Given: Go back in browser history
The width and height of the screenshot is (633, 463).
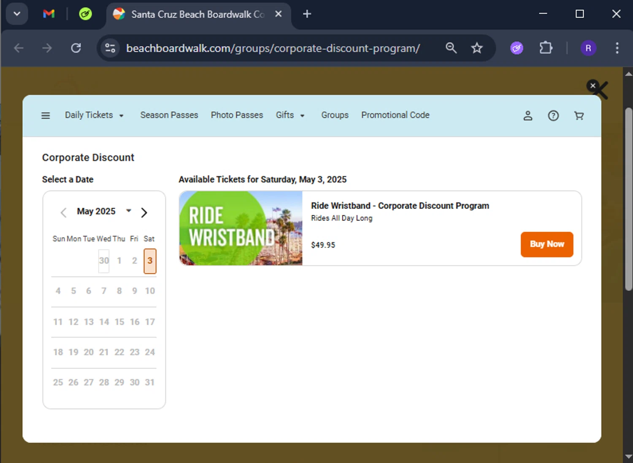Looking at the screenshot, I should click(19, 48).
